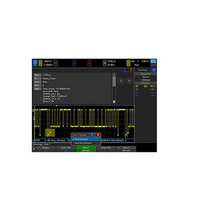The height and width of the screenshot is (211, 211).
Task: Open Zone 2 Intersect softkey
Action: click(126, 149)
